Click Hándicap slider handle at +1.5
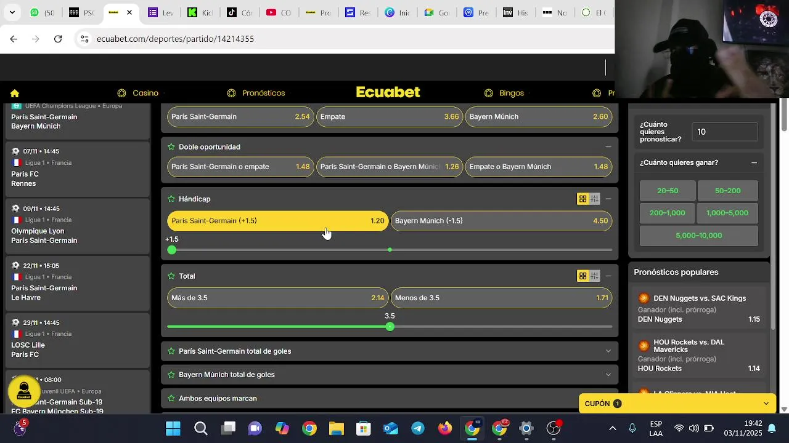The height and width of the screenshot is (443, 789). click(x=172, y=250)
